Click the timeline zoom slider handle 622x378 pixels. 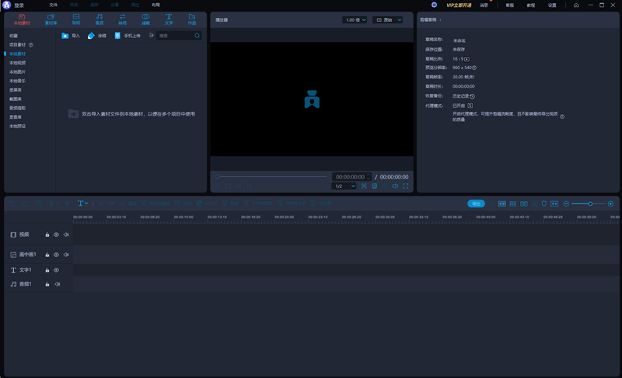click(590, 203)
